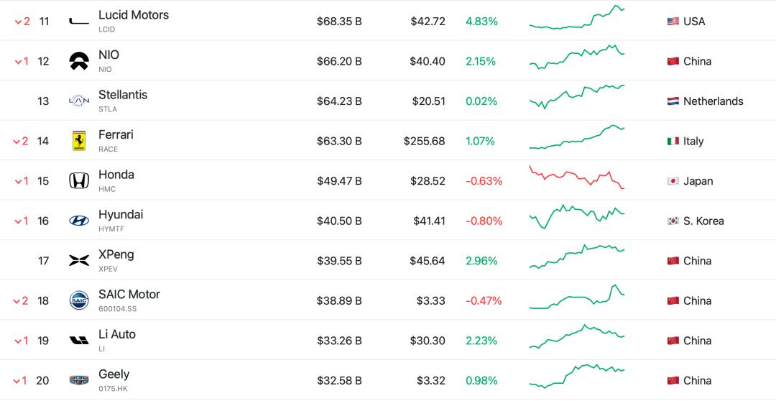Click Honda's red 30-day price chart

coord(577,178)
